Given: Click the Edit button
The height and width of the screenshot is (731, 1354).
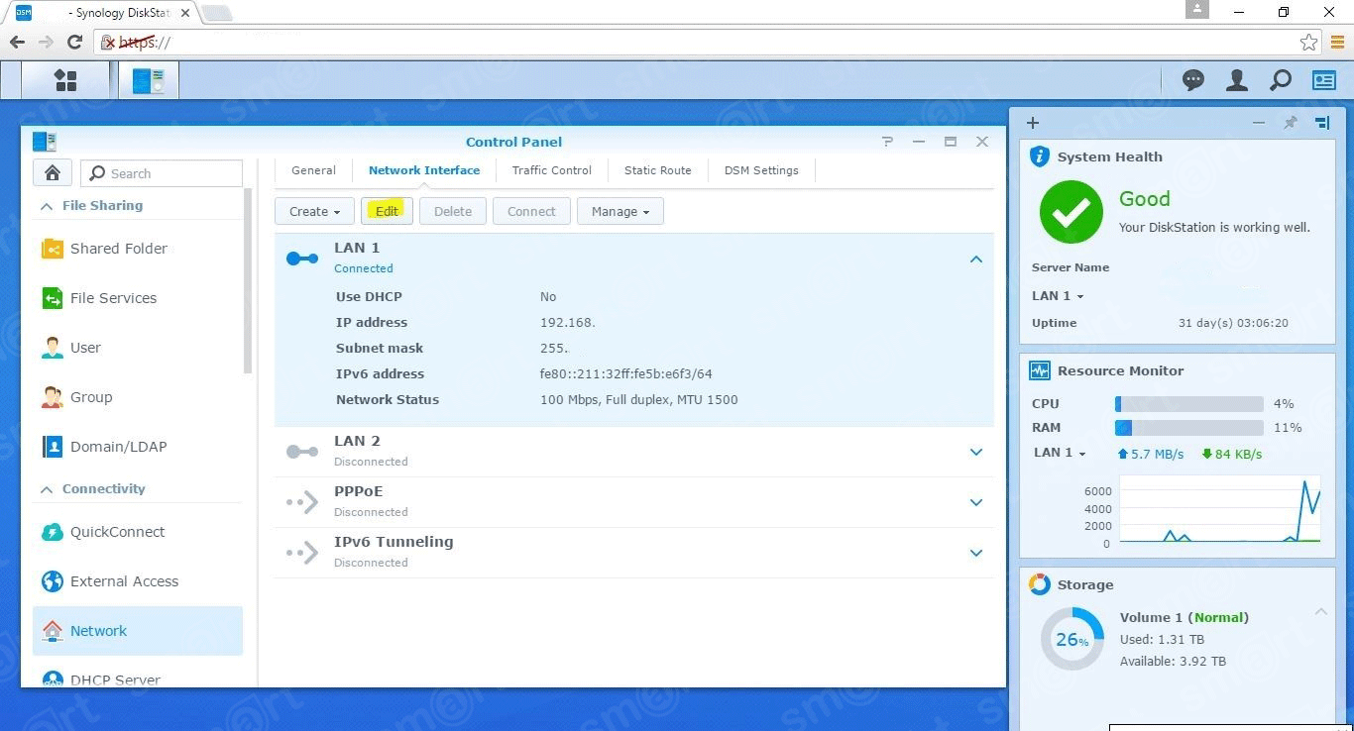Looking at the screenshot, I should [x=387, y=211].
